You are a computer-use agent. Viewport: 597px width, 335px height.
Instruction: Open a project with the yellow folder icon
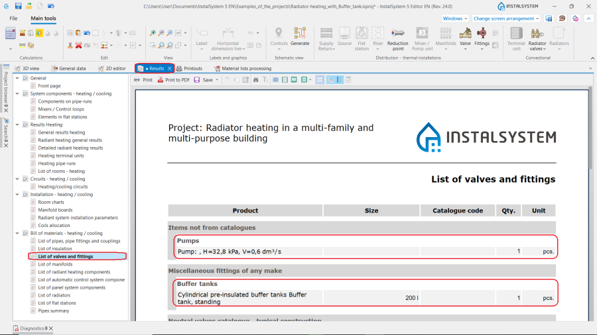29,6
